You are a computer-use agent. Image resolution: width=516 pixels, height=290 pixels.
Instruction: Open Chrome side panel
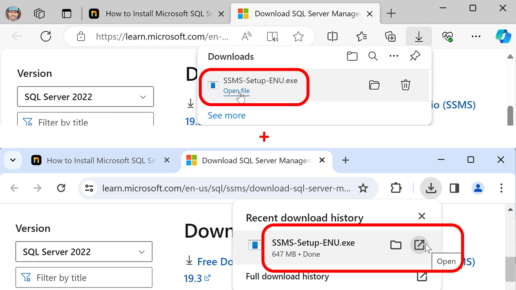point(454,188)
